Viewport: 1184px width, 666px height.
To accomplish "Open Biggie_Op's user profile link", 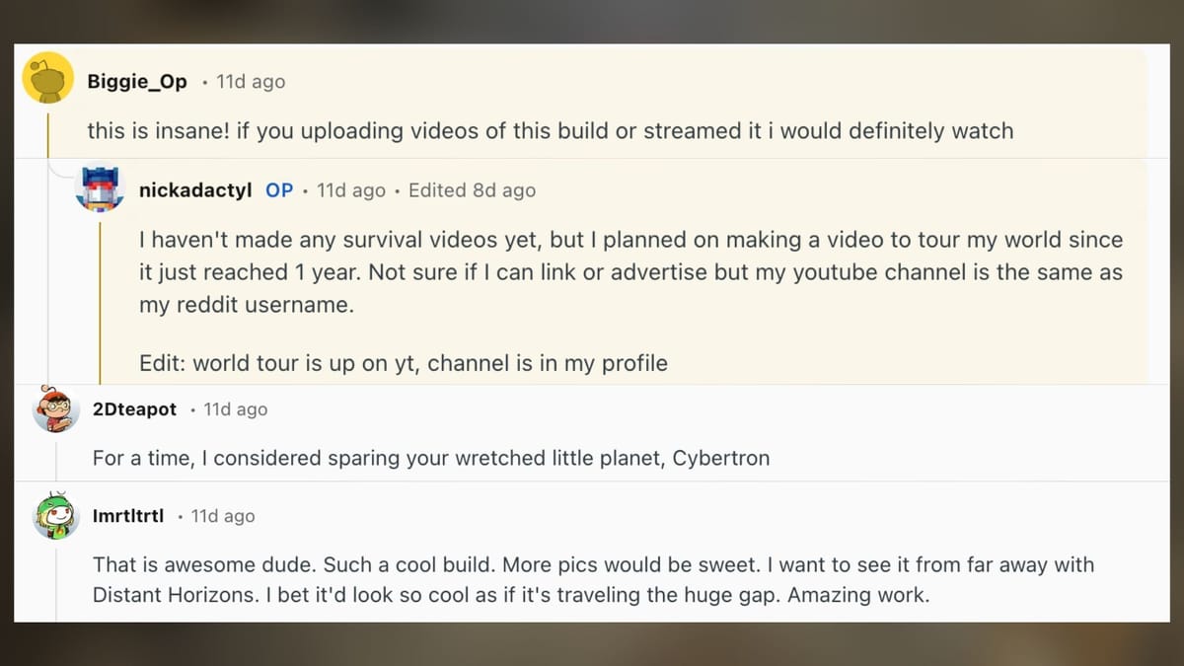I will coord(136,82).
